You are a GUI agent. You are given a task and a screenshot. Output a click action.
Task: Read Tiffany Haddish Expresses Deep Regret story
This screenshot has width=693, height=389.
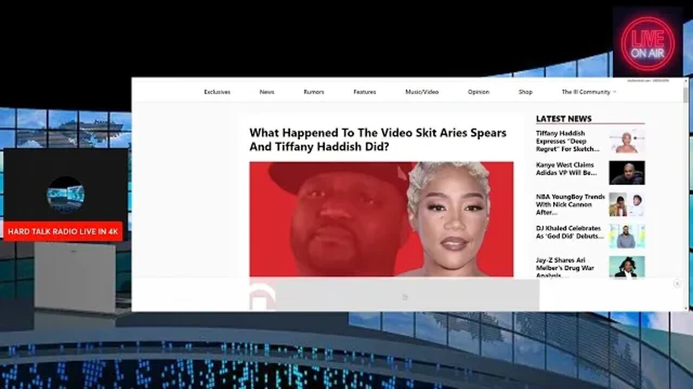pyautogui.click(x=568, y=141)
